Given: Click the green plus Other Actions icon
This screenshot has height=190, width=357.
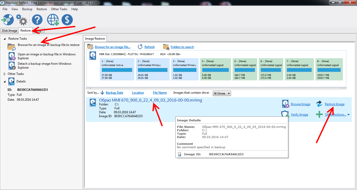Looking at the screenshot, I should pos(319,114).
